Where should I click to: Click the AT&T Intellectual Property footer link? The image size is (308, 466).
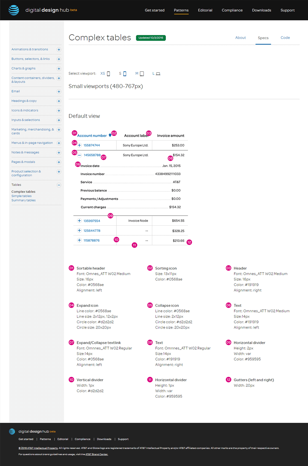[x=38, y=448]
